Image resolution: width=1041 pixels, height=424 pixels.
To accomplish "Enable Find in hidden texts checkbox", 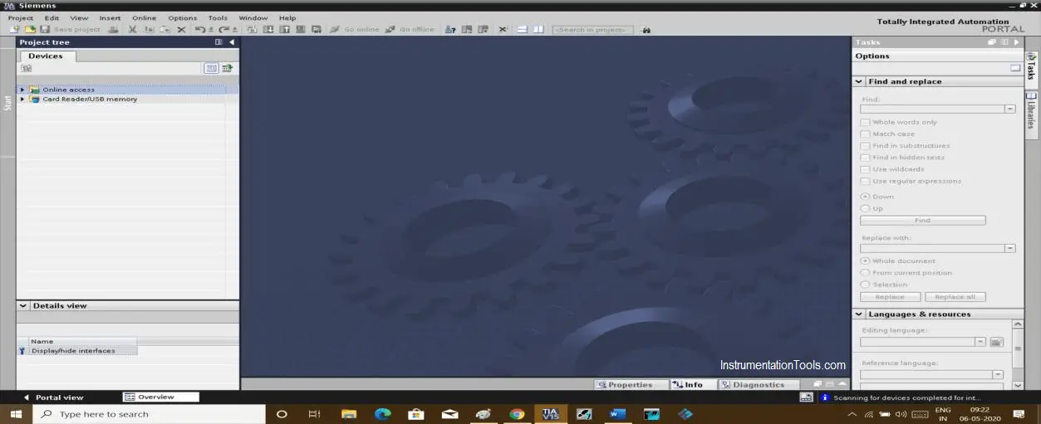I will point(866,157).
